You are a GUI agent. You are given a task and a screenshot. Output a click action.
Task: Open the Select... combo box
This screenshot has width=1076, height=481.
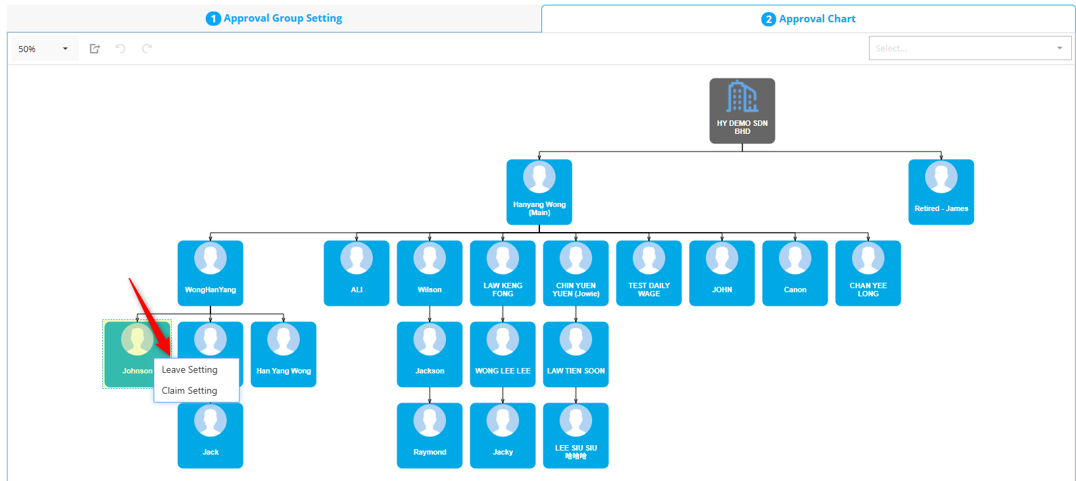(970, 48)
